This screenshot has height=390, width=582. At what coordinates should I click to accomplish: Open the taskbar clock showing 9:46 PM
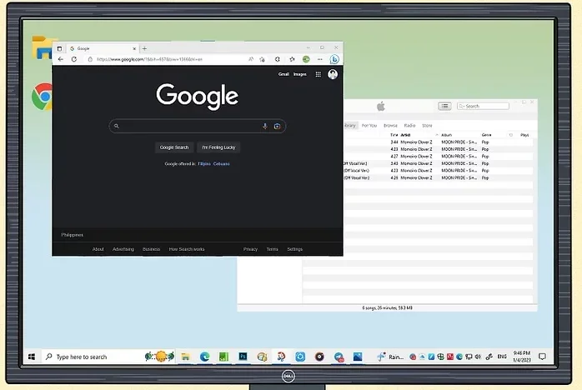point(521,357)
